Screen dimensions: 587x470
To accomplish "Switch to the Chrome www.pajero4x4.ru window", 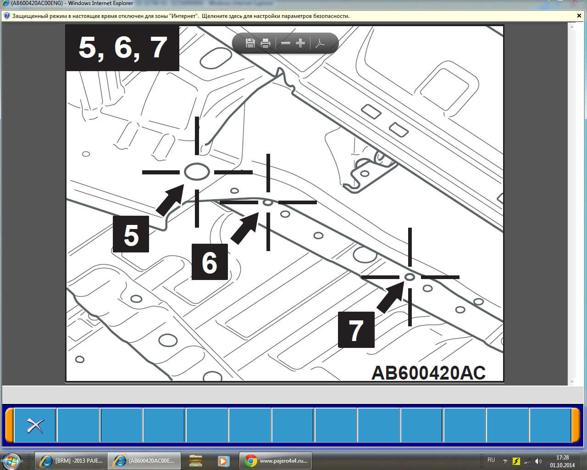I will tap(276, 461).
